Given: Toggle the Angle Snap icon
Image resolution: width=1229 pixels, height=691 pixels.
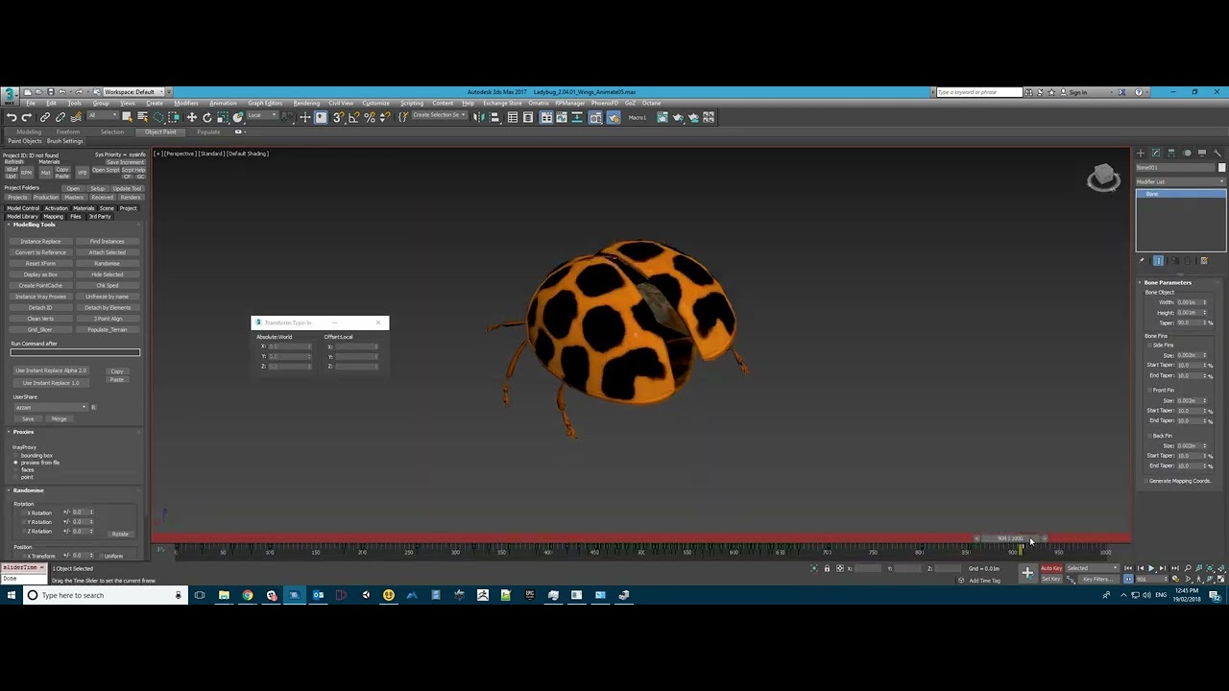Looking at the screenshot, I should click(353, 117).
